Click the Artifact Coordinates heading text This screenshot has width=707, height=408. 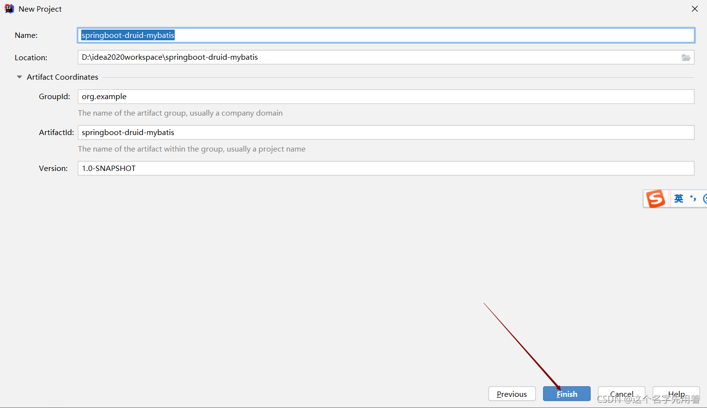point(62,77)
